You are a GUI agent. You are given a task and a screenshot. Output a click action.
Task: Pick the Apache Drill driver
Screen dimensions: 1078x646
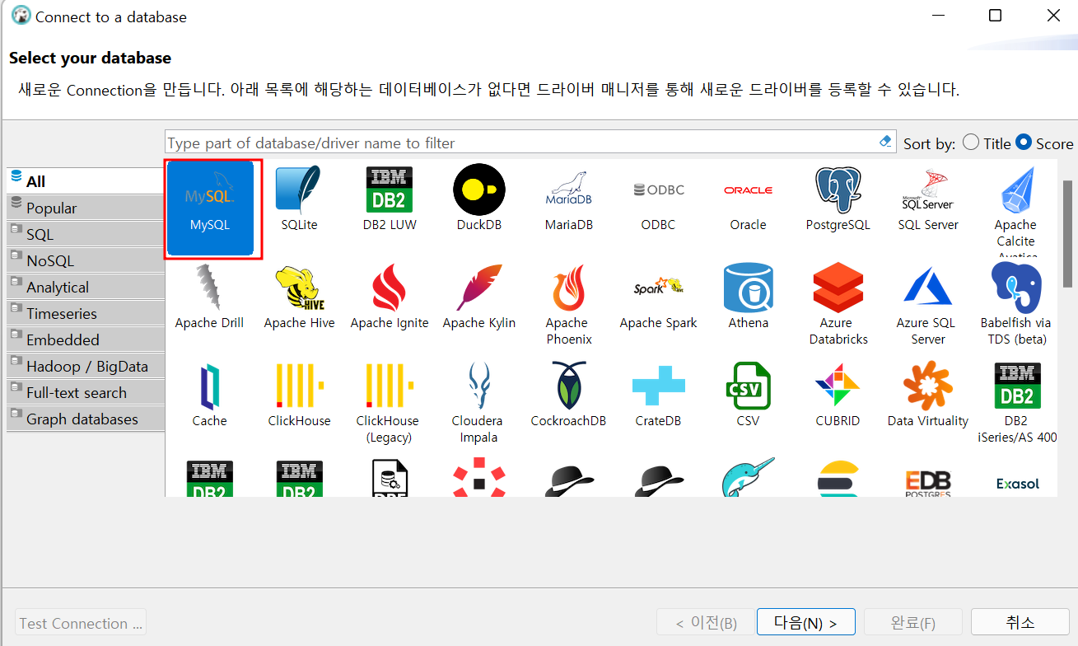[x=209, y=297]
